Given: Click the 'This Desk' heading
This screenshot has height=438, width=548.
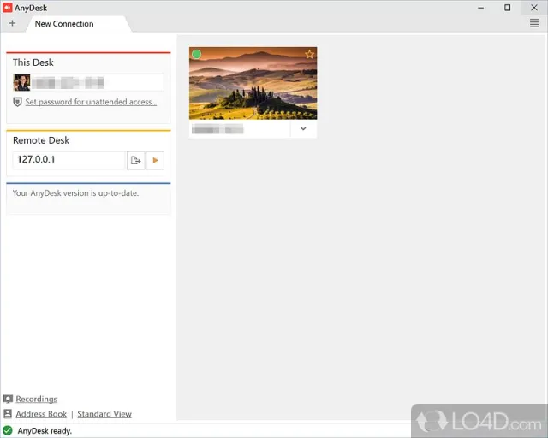Looking at the screenshot, I should [x=33, y=62].
